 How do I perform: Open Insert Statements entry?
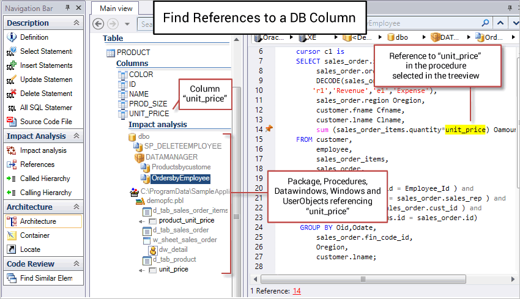[x=39, y=65]
